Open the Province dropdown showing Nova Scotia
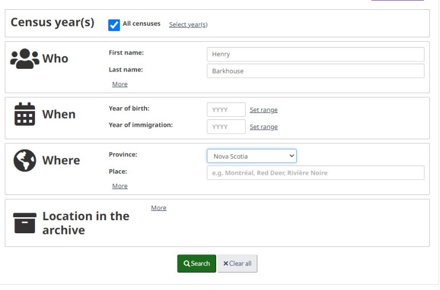The width and height of the screenshot is (440, 290). click(252, 156)
